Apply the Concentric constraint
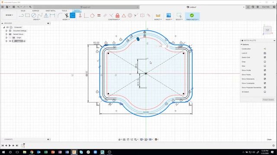The image size is (277, 155). (x=130, y=15)
